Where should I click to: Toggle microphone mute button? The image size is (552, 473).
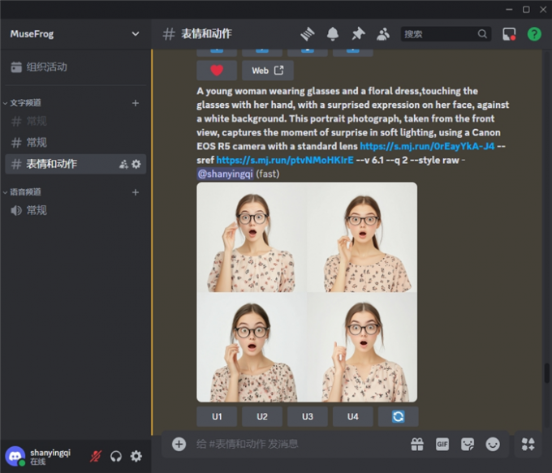coord(96,456)
